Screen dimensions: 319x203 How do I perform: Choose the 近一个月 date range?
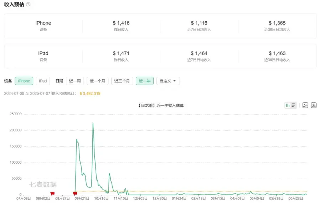(x=97, y=81)
